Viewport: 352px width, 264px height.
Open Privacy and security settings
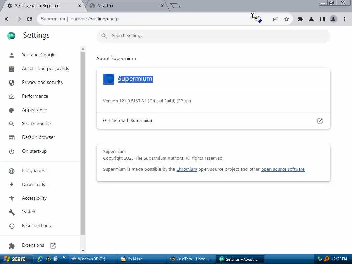tap(42, 82)
